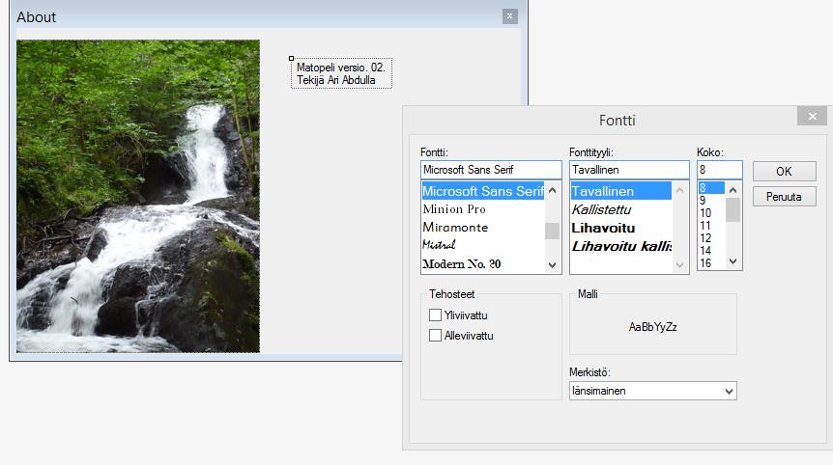The height and width of the screenshot is (465, 833).
Task: Select Modern No. 20 font
Action: click(483, 263)
